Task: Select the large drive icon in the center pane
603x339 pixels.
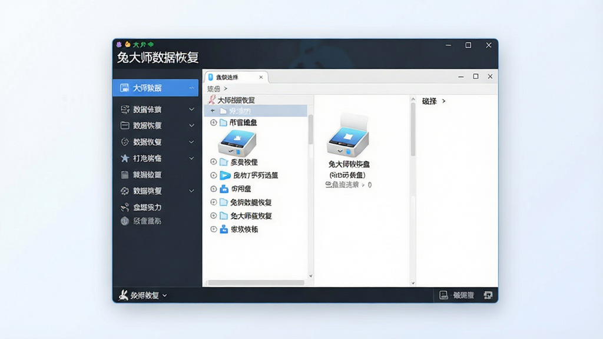Action: [348, 135]
